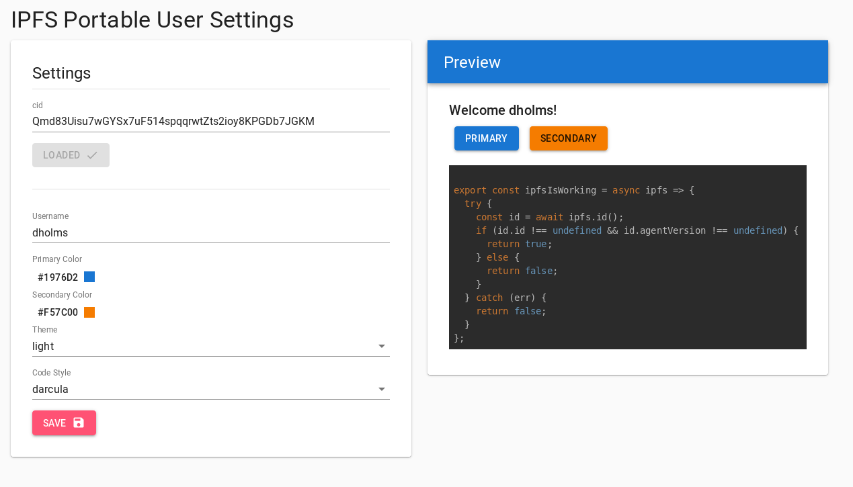Click the Settings card heading

point(62,73)
